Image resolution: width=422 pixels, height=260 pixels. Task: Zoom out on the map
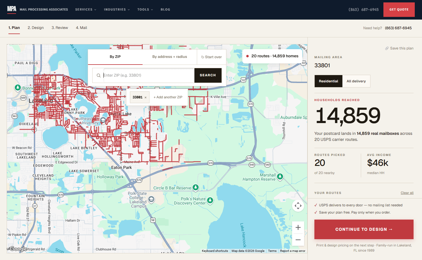[298, 240]
